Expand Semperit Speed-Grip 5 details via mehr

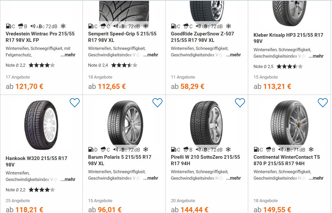151,55
